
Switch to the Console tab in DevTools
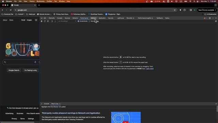pos(60,18)
